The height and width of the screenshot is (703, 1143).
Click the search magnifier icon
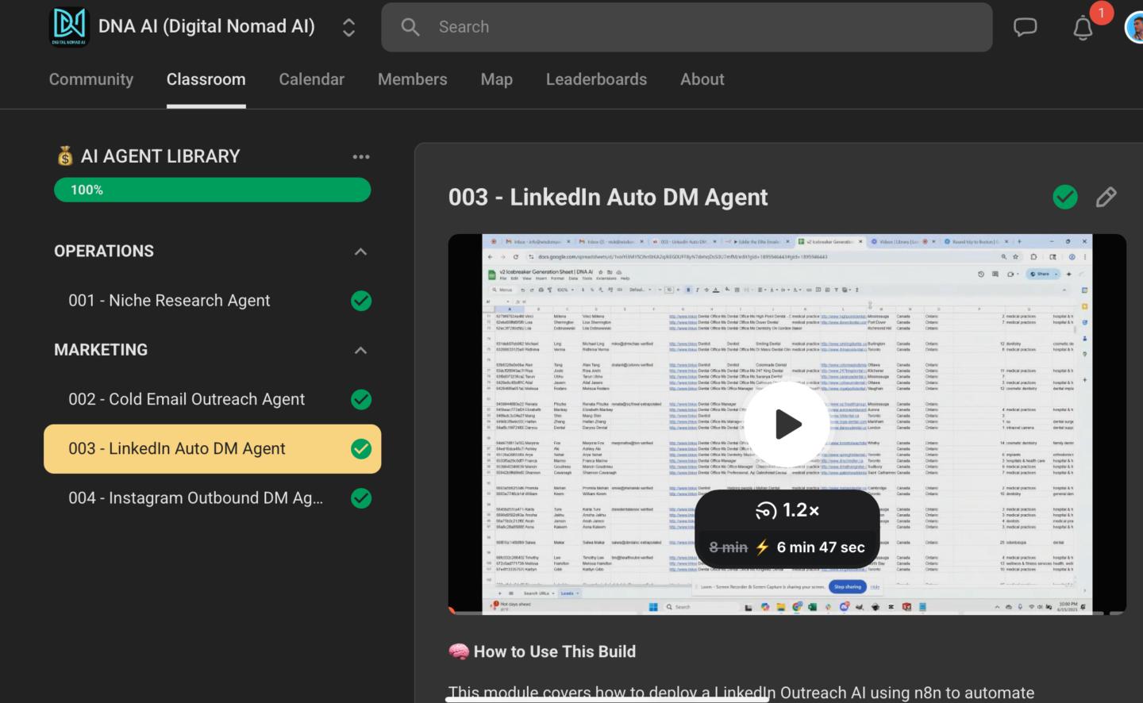click(x=410, y=26)
